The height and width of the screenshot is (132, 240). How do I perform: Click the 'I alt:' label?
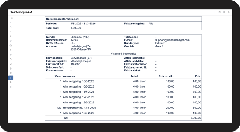tap(65, 118)
